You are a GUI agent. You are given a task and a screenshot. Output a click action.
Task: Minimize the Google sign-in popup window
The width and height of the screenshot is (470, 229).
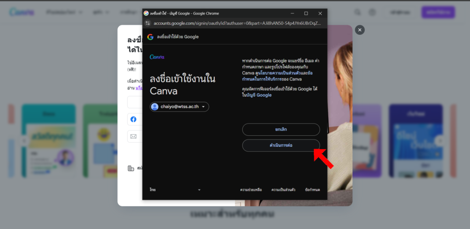tap(292, 13)
